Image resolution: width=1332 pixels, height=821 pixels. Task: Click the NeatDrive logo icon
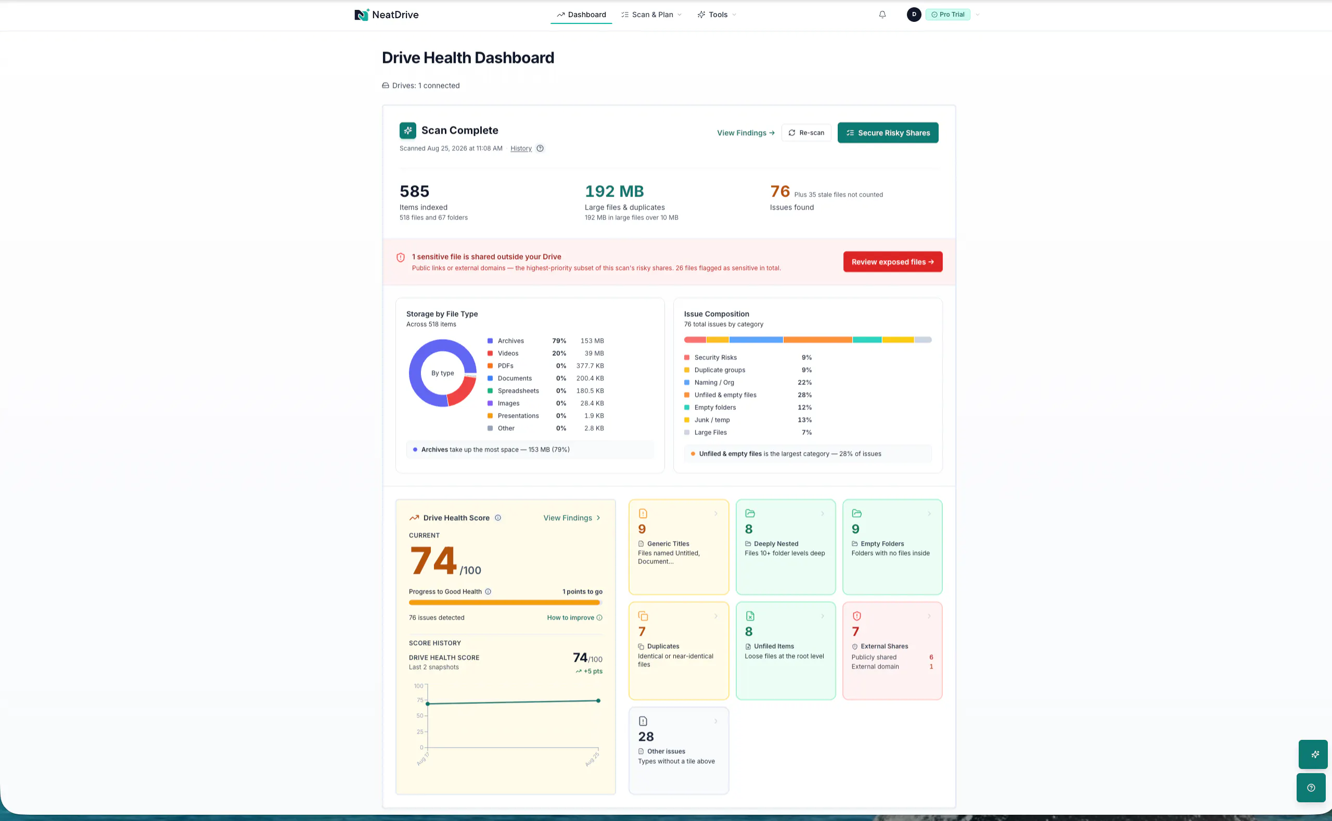tap(362, 15)
